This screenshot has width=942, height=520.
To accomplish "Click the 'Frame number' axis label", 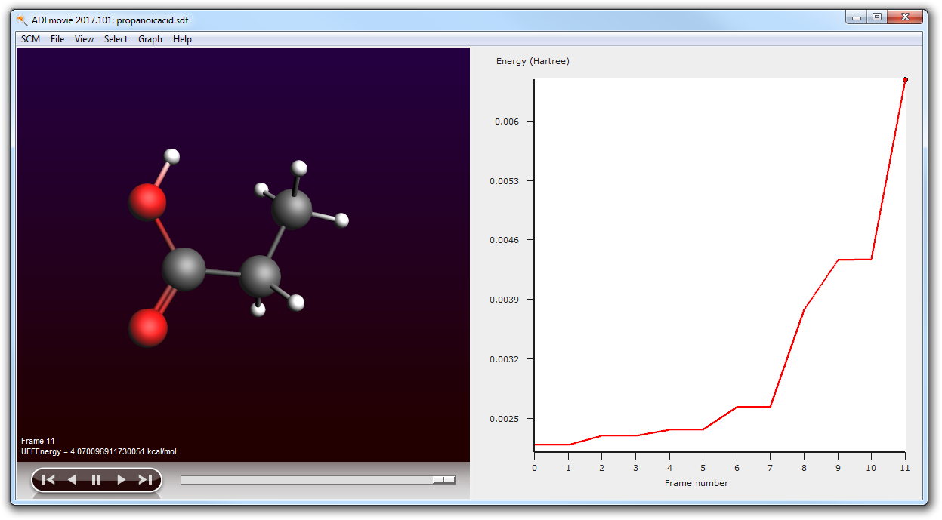I will pos(696,482).
